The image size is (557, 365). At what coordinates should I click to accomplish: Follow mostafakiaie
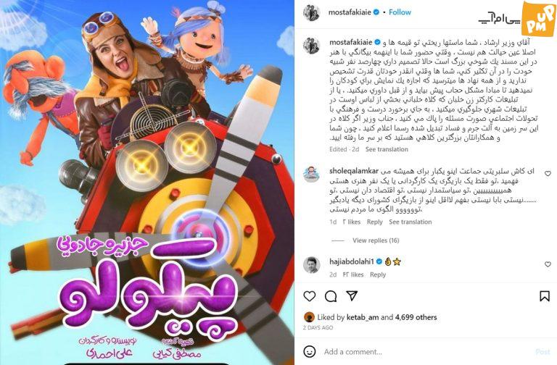(400, 12)
